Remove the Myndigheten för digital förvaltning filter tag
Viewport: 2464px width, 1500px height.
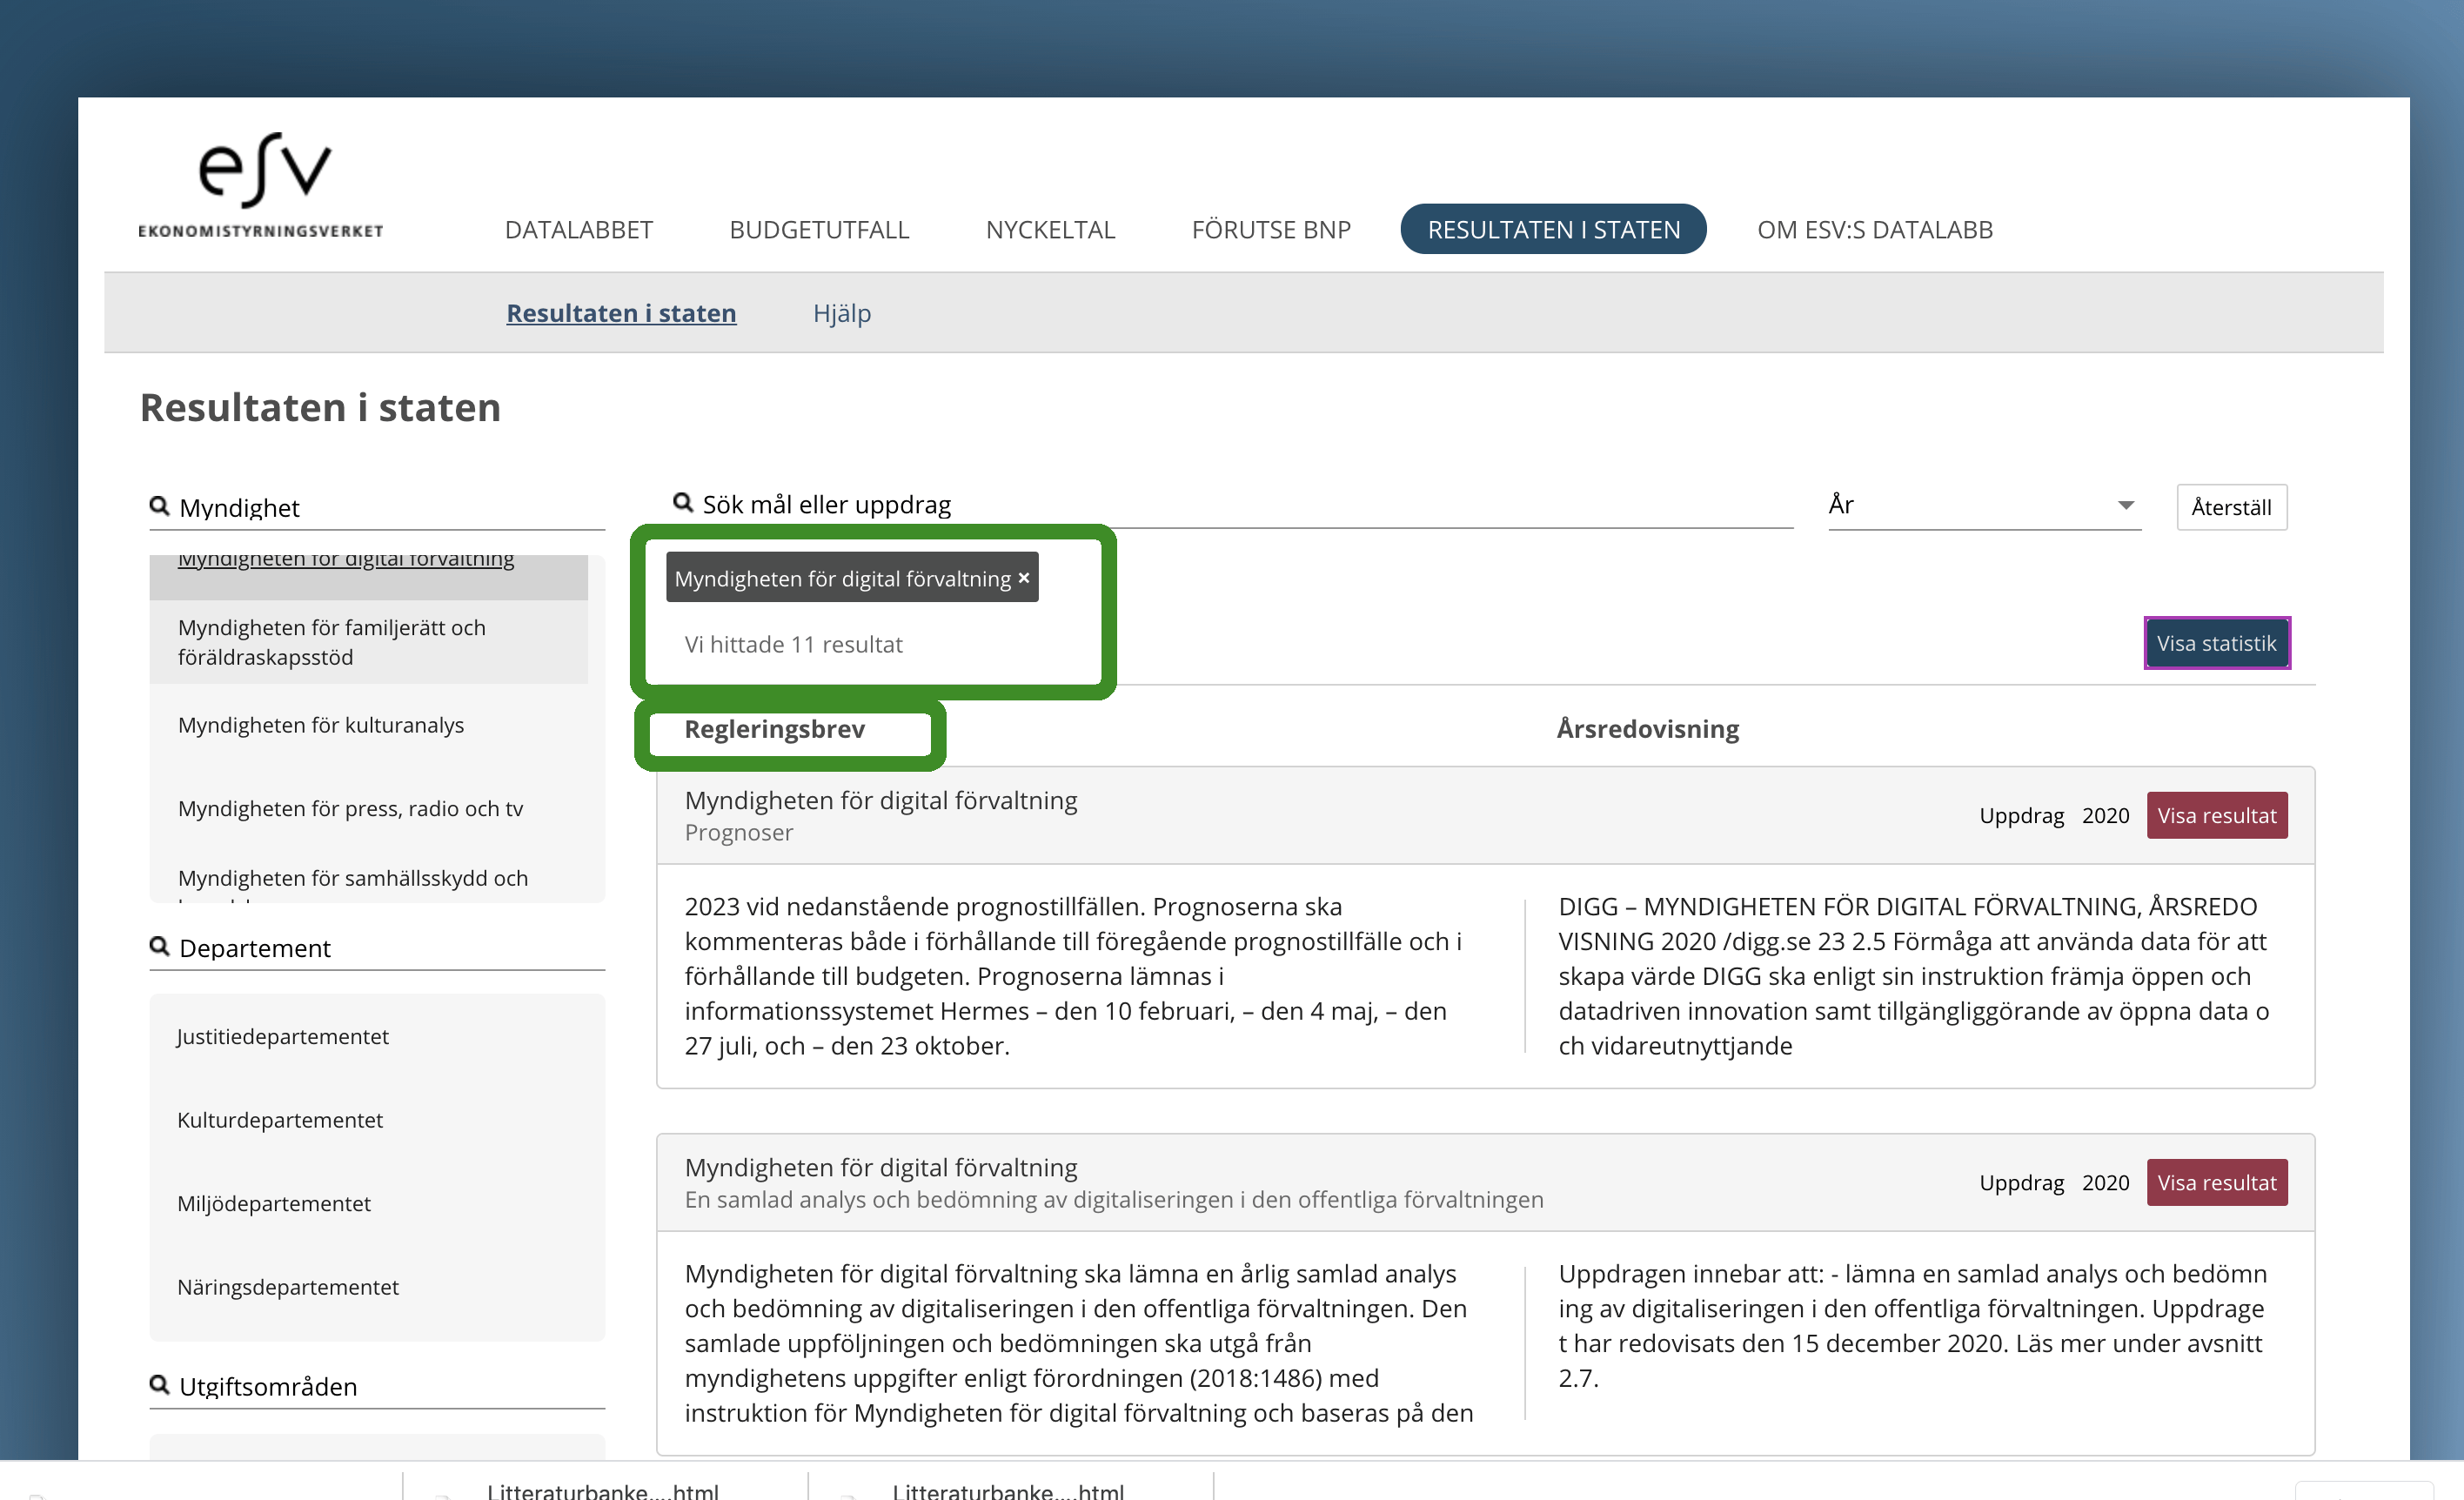pyautogui.click(x=1024, y=578)
